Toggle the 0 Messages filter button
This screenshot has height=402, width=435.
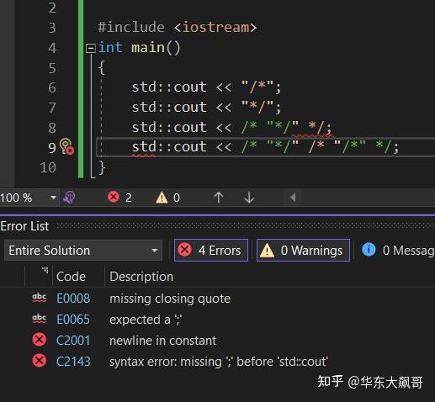tap(398, 250)
